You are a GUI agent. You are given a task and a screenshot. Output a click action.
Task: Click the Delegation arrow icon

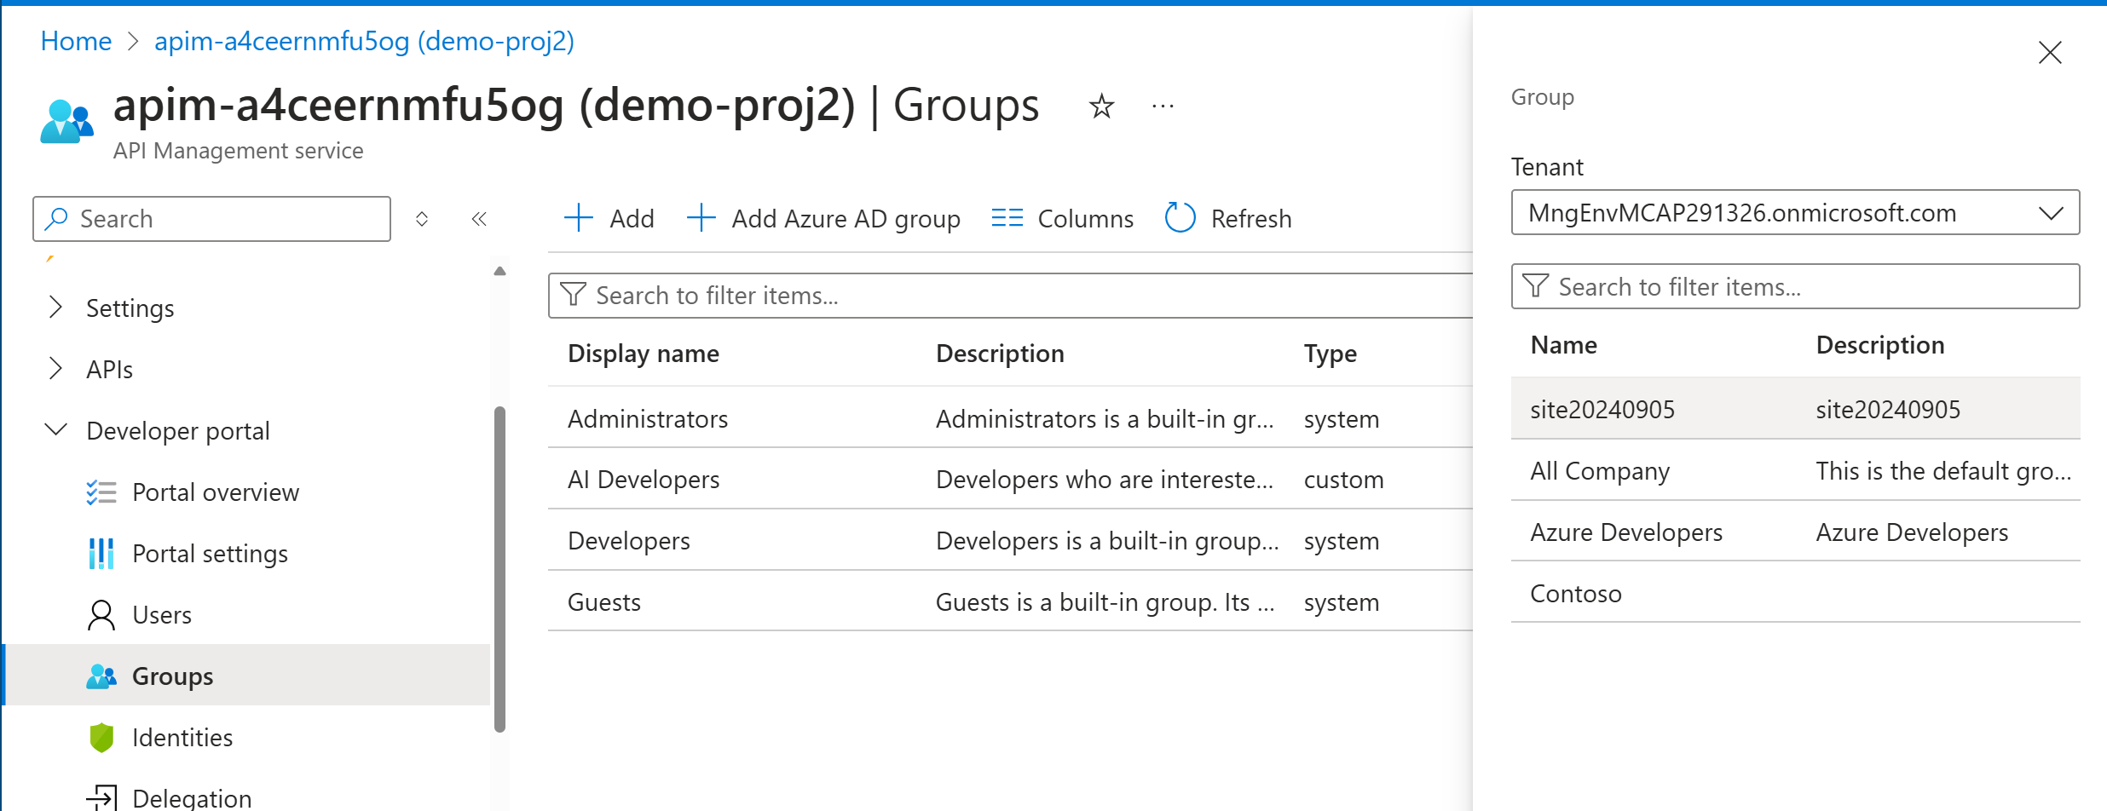(x=101, y=798)
